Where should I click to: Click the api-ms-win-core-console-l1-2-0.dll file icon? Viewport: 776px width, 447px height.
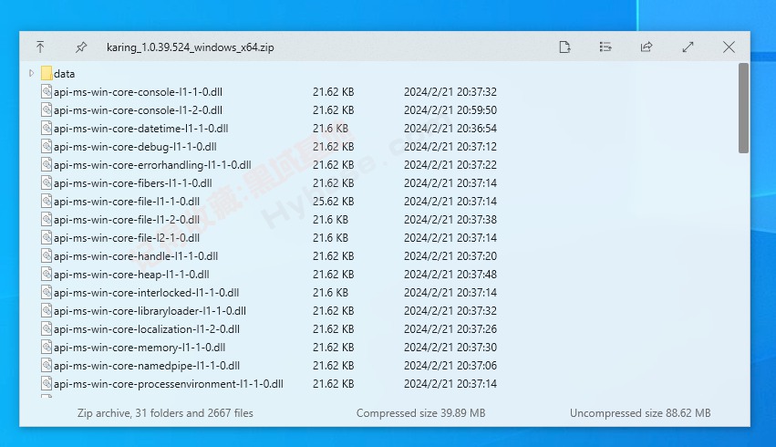click(x=47, y=109)
